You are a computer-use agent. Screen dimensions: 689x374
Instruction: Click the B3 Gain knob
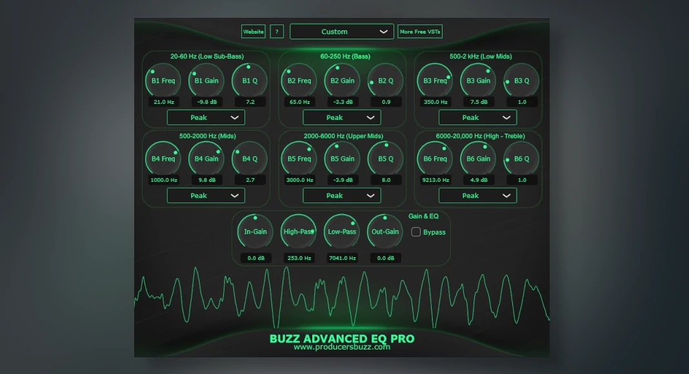point(478,81)
